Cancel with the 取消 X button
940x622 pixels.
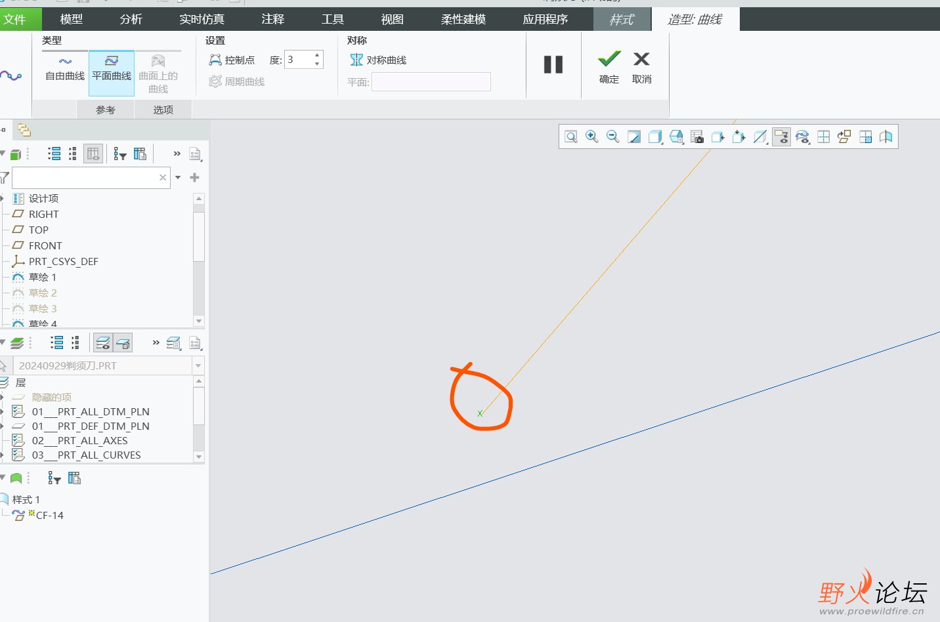(x=641, y=67)
